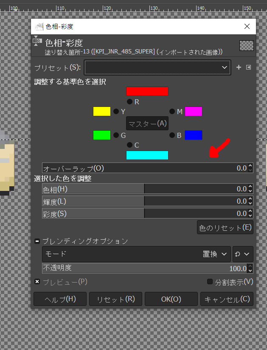Click the OK(O) button
Viewport: 267px width, 350px height.
pyautogui.click(x=171, y=299)
